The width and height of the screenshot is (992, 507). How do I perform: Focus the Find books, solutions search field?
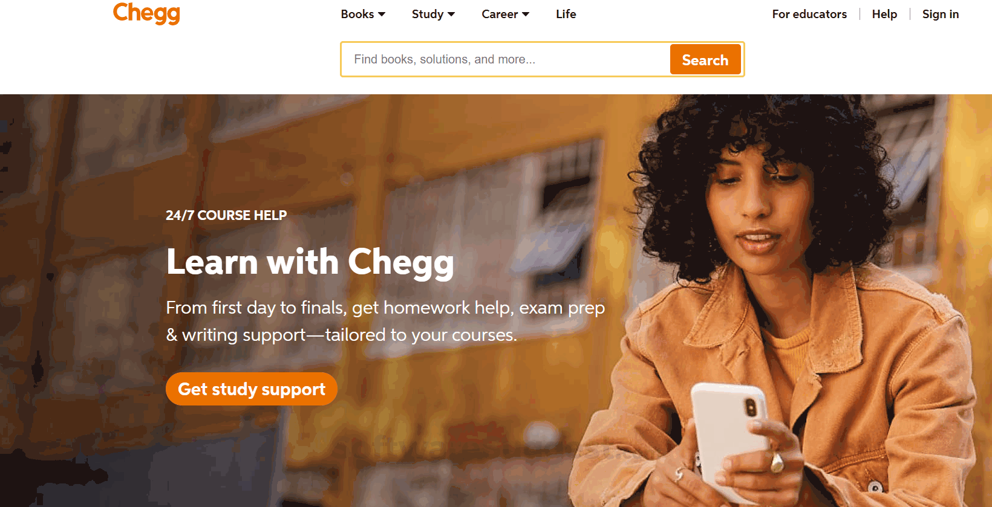coord(506,59)
